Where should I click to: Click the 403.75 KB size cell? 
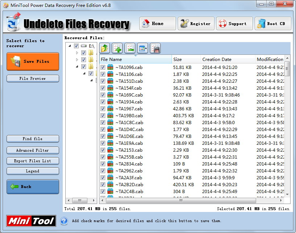(x=184, y=115)
